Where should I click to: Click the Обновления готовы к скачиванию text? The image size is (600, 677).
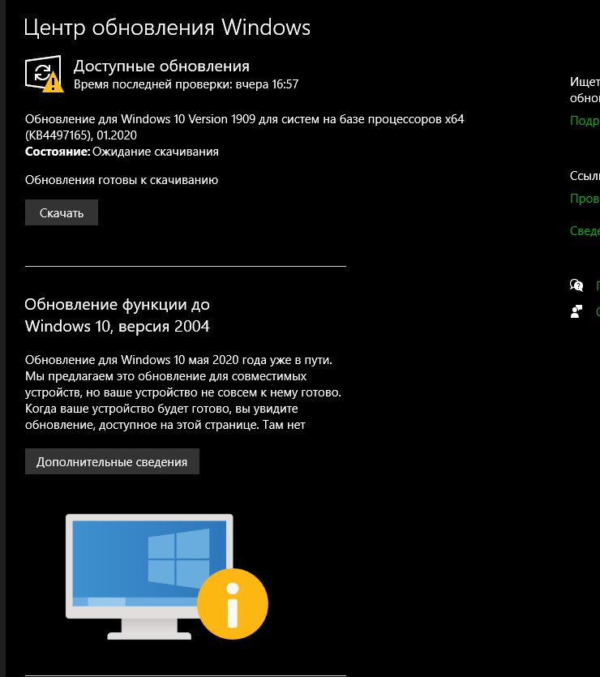click(122, 180)
